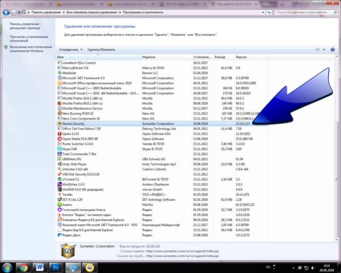341x273 pixels.
Task: Click the Microsoft Office 2010 icon
Action: [x=60, y=83]
